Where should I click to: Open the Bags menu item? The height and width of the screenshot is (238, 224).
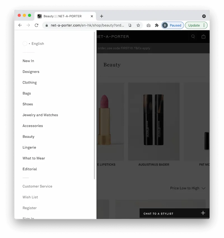tap(27, 93)
